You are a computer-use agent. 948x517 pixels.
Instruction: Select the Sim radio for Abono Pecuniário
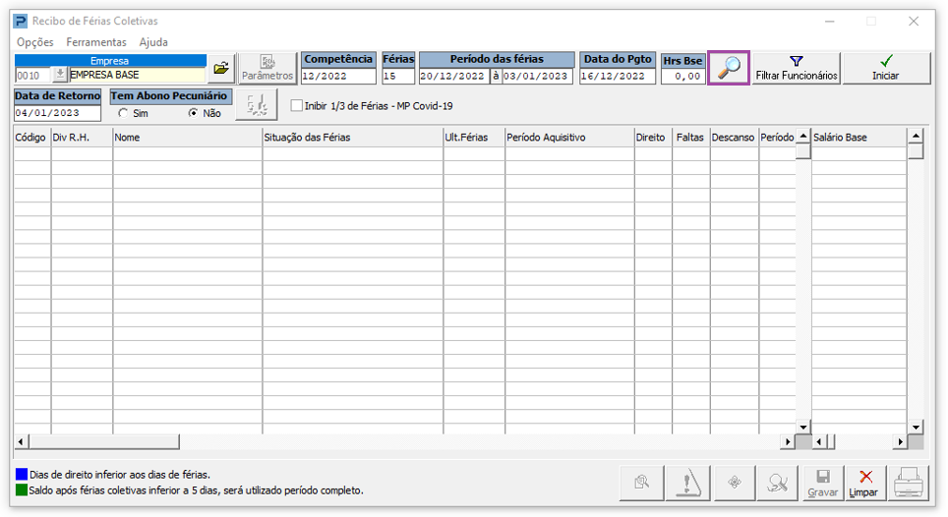pyautogui.click(x=123, y=113)
